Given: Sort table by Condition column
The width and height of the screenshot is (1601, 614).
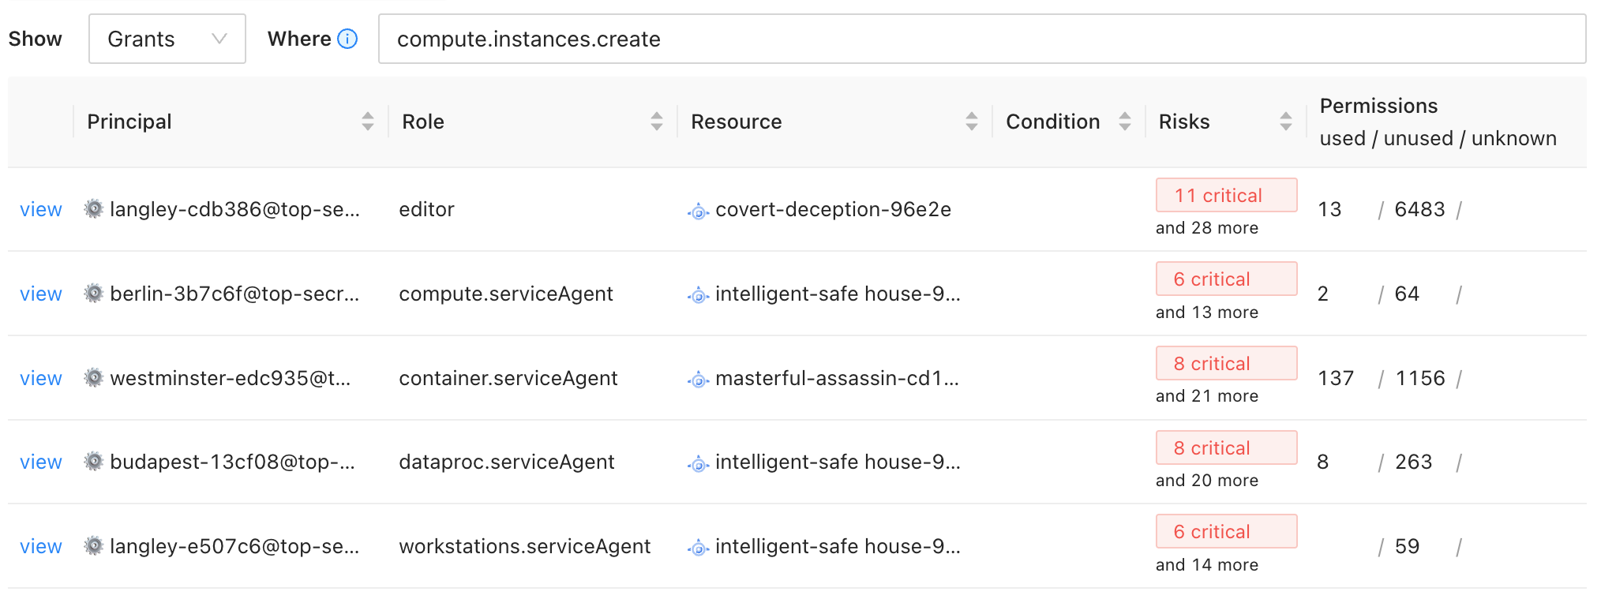Looking at the screenshot, I should pyautogui.click(x=1125, y=122).
